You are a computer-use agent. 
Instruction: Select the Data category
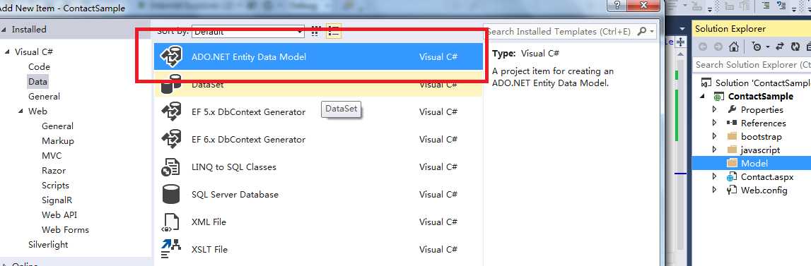(37, 82)
